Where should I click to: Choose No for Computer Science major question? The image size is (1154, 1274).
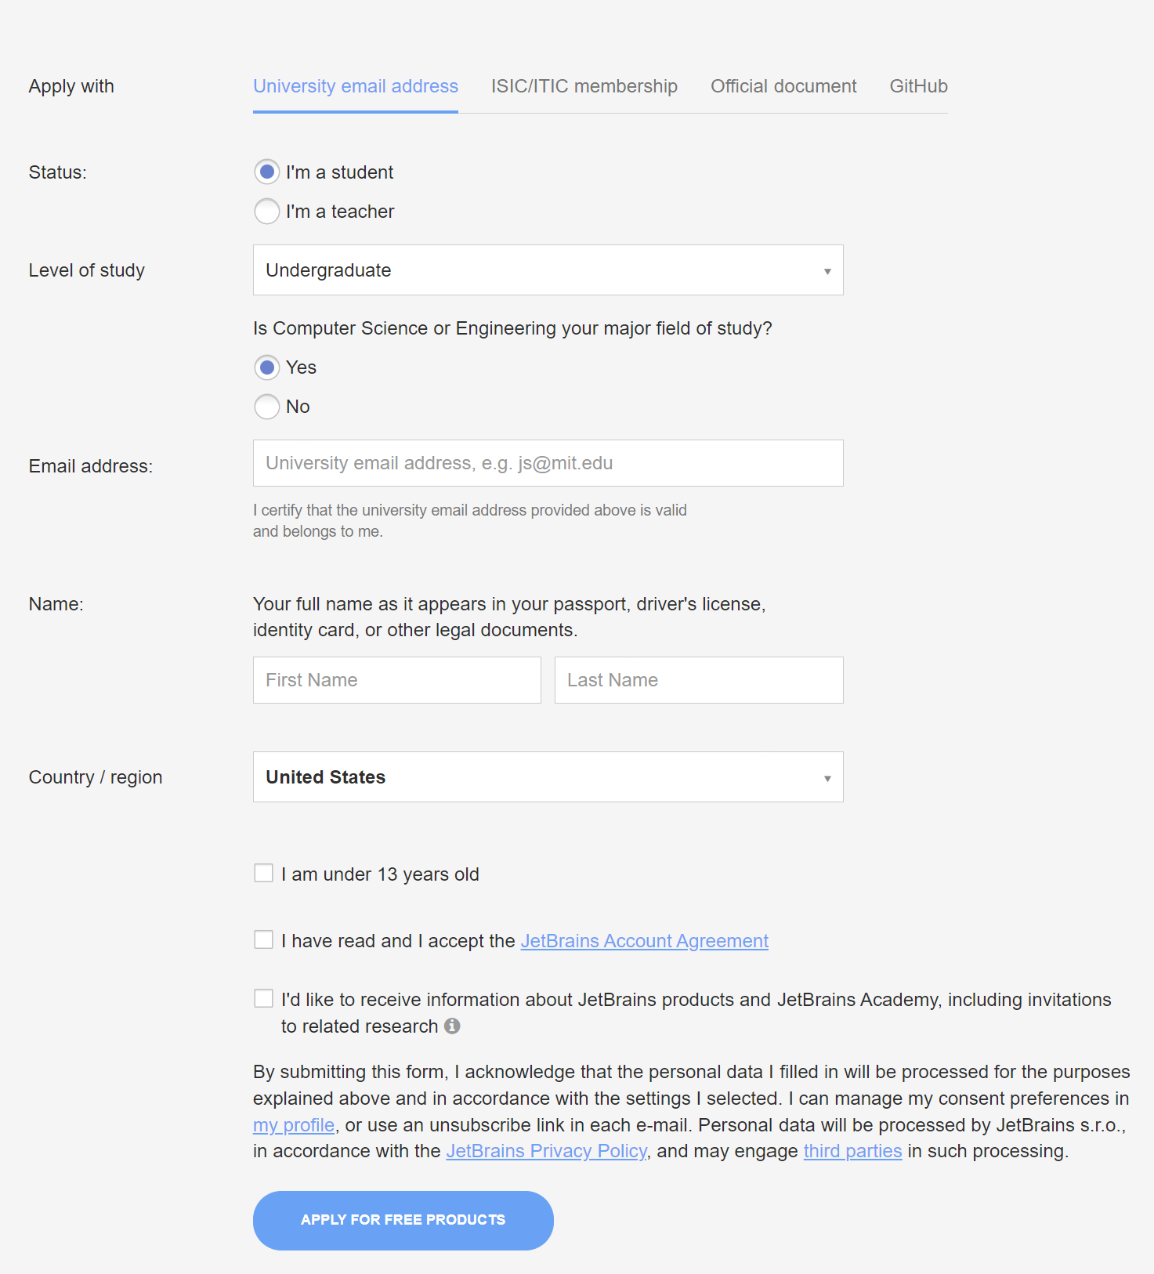pyautogui.click(x=266, y=407)
